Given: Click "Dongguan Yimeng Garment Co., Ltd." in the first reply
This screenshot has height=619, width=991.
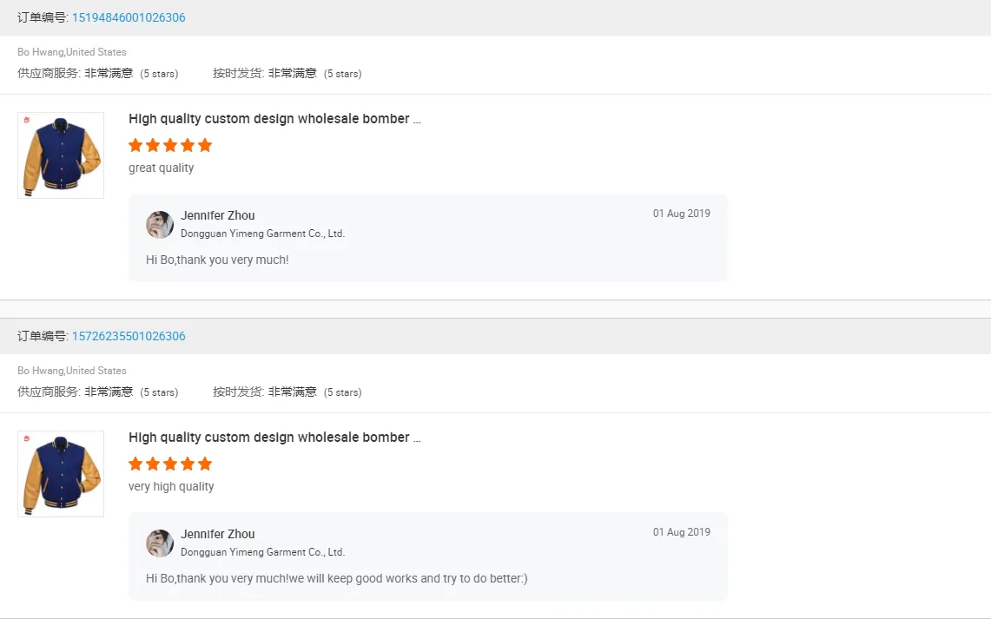Looking at the screenshot, I should [x=262, y=233].
